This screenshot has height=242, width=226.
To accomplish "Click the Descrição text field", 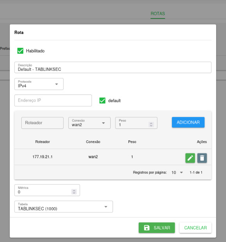I will coord(113,68).
